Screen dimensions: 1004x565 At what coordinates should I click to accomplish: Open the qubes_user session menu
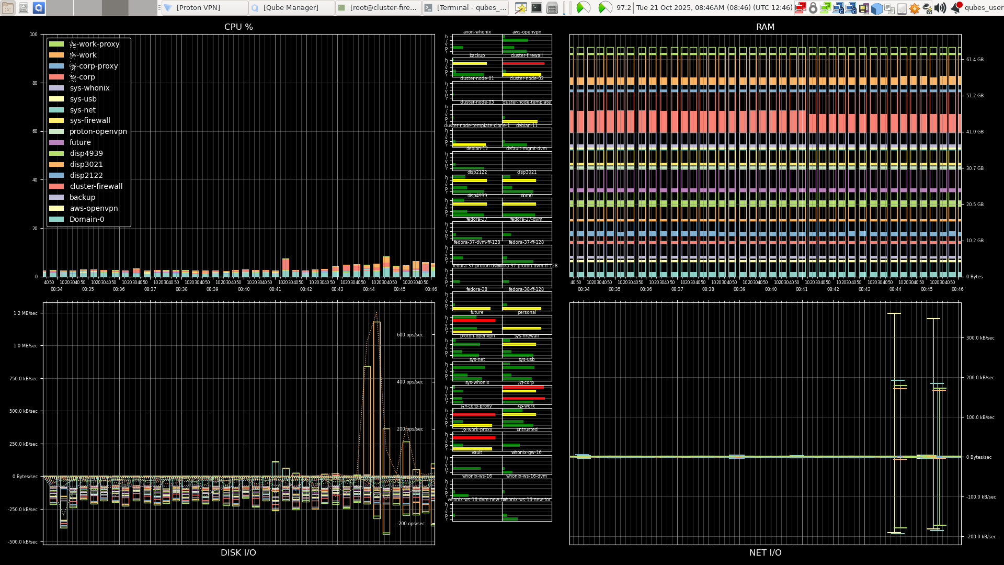(983, 8)
